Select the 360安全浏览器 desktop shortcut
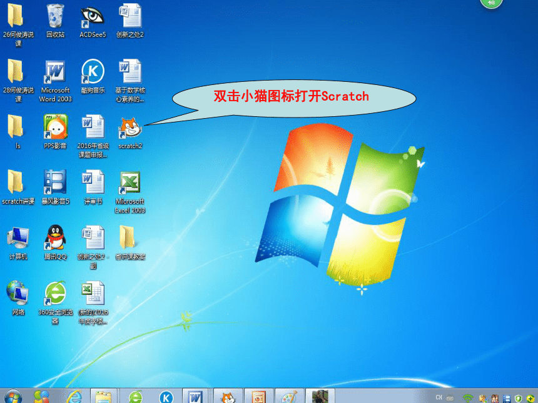The width and height of the screenshot is (538, 403). [x=55, y=293]
